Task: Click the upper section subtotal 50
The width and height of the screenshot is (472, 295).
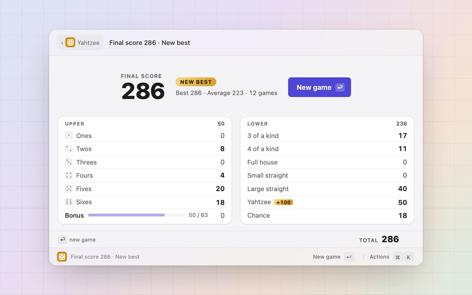Action: (221, 124)
